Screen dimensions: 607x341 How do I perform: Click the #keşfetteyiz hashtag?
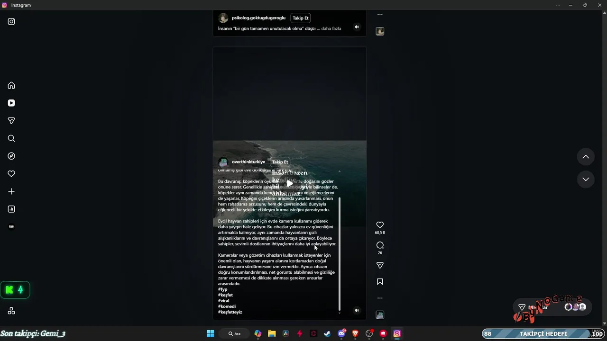pyautogui.click(x=230, y=312)
